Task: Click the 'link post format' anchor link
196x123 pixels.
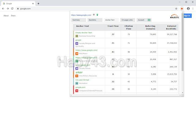Action: tap(82, 80)
